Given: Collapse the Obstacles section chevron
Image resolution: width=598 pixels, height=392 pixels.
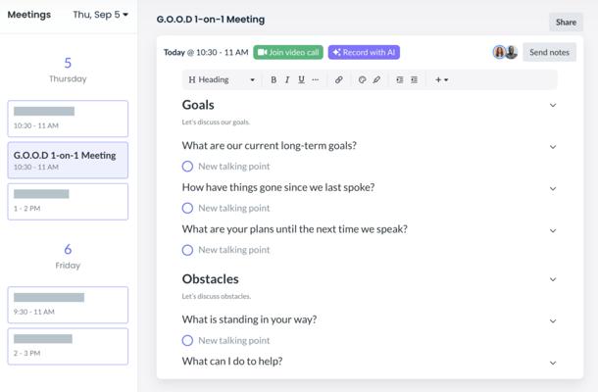Looking at the screenshot, I should pos(553,279).
